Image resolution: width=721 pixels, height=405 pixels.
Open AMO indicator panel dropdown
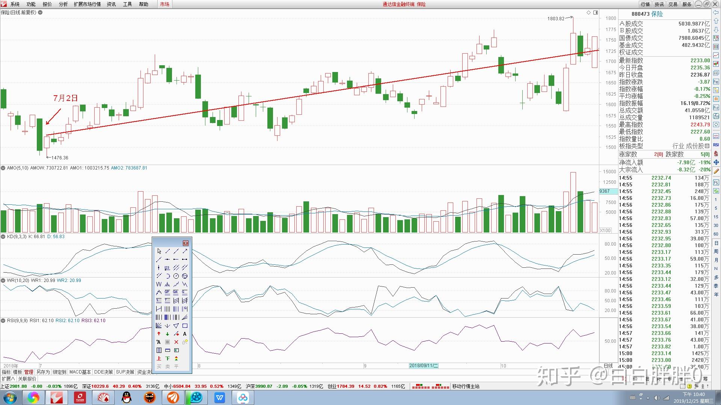click(3, 168)
